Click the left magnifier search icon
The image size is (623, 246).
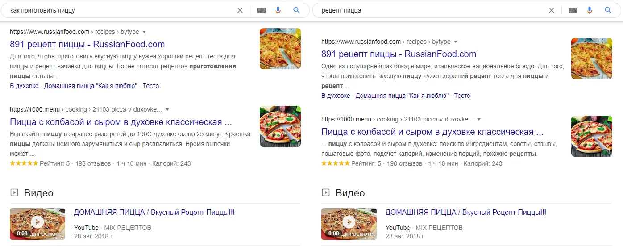pos(296,10)
